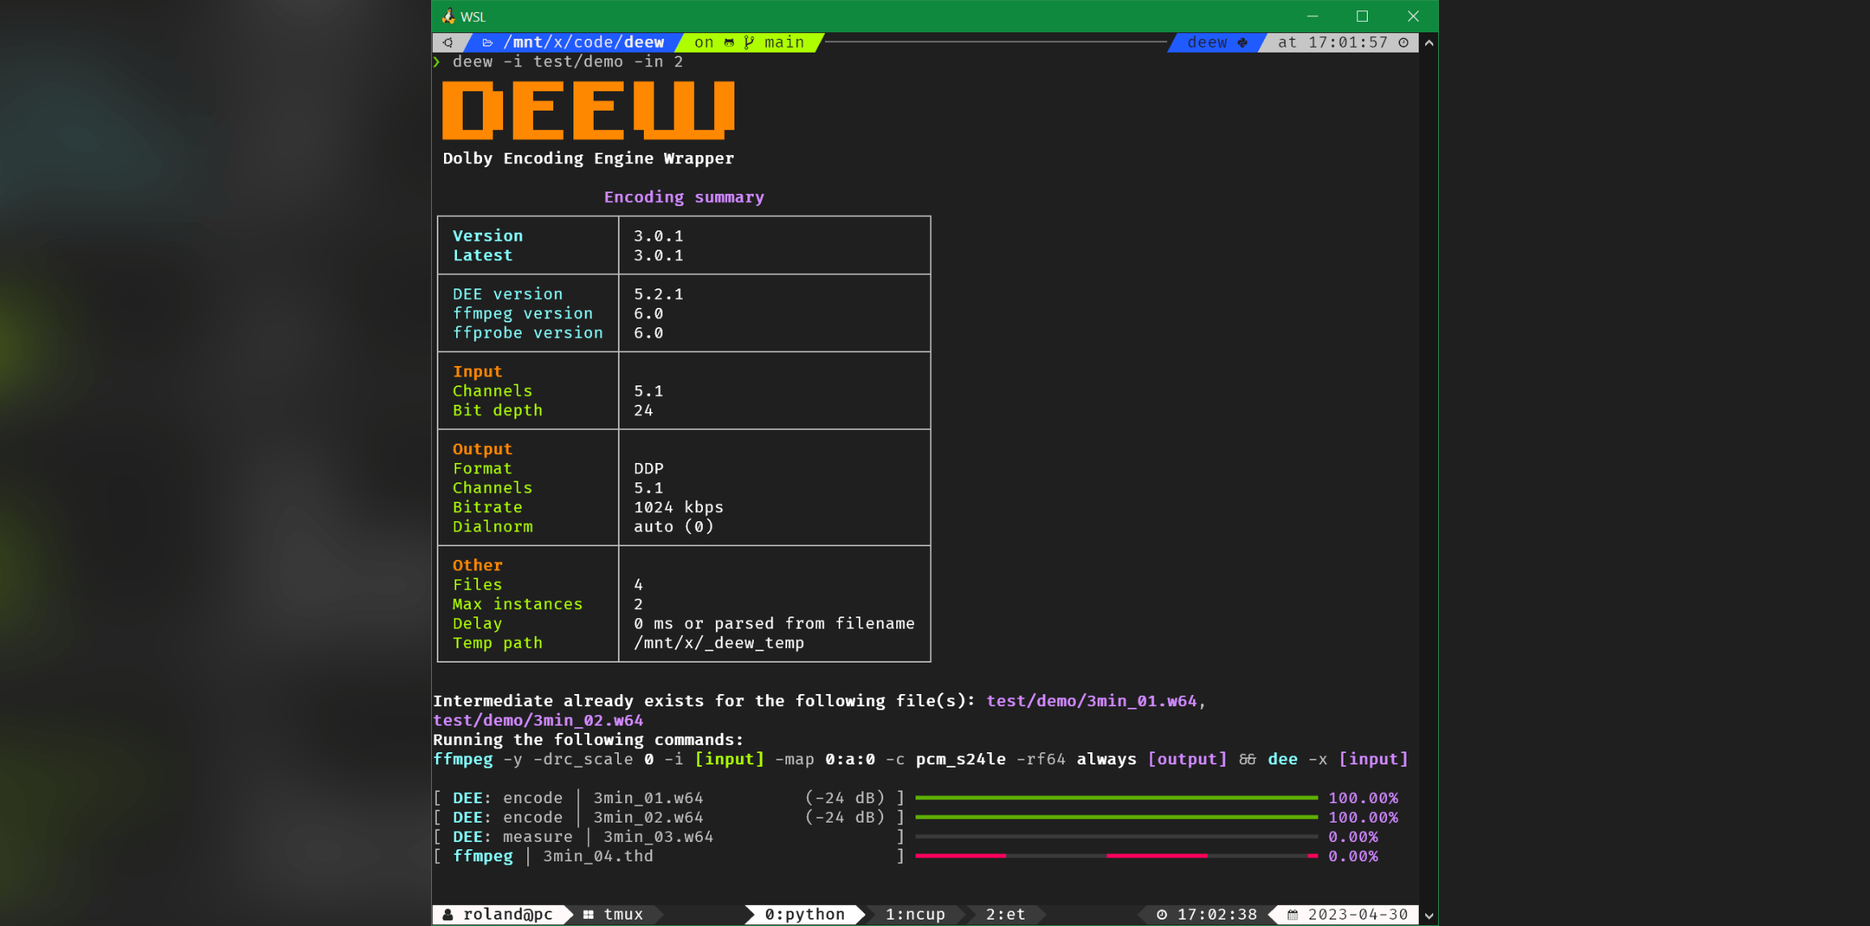Click the terminal command input line
This screenshot has width=1870, height=926.
[566, 61]
